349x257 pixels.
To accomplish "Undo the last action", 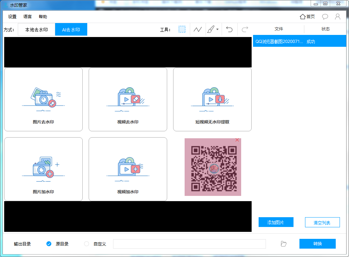I will click(229, 29).
